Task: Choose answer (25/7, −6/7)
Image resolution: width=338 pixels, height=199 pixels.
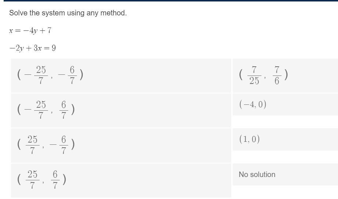Action: click(x=46, y=144)
